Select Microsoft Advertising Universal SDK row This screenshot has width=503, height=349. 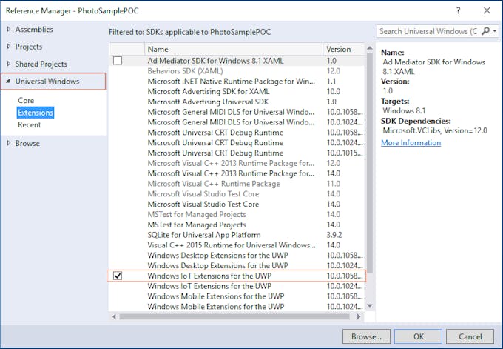(x=237, y=102)
